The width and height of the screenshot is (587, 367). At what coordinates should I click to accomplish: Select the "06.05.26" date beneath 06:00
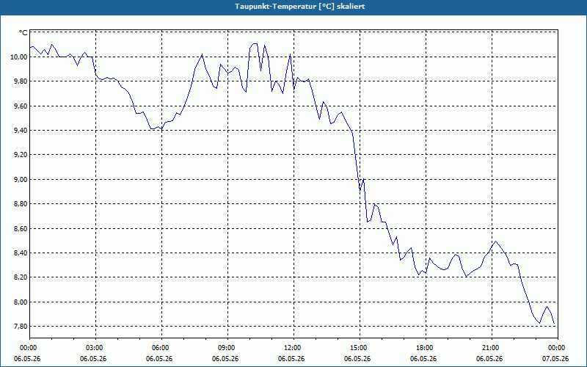click(x=159, y=359)
